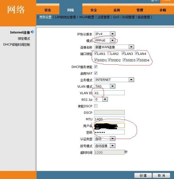The height and width of the screenshot is (179, 174).
Task: Click the 超时时间 field
Action: (x=109, y=152)
